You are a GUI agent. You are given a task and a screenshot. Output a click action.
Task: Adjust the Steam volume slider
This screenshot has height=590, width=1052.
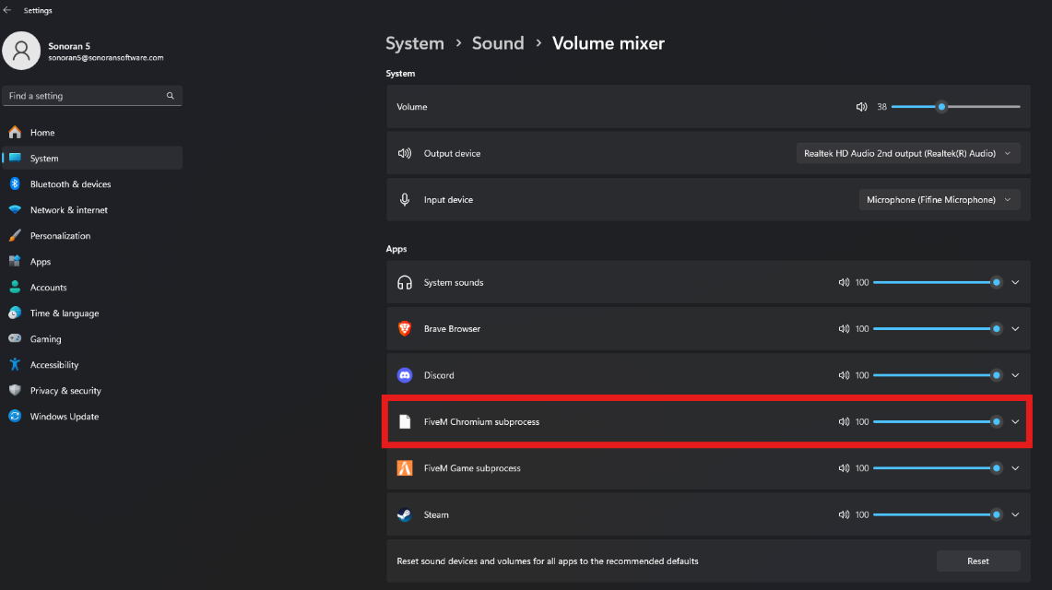938,515
